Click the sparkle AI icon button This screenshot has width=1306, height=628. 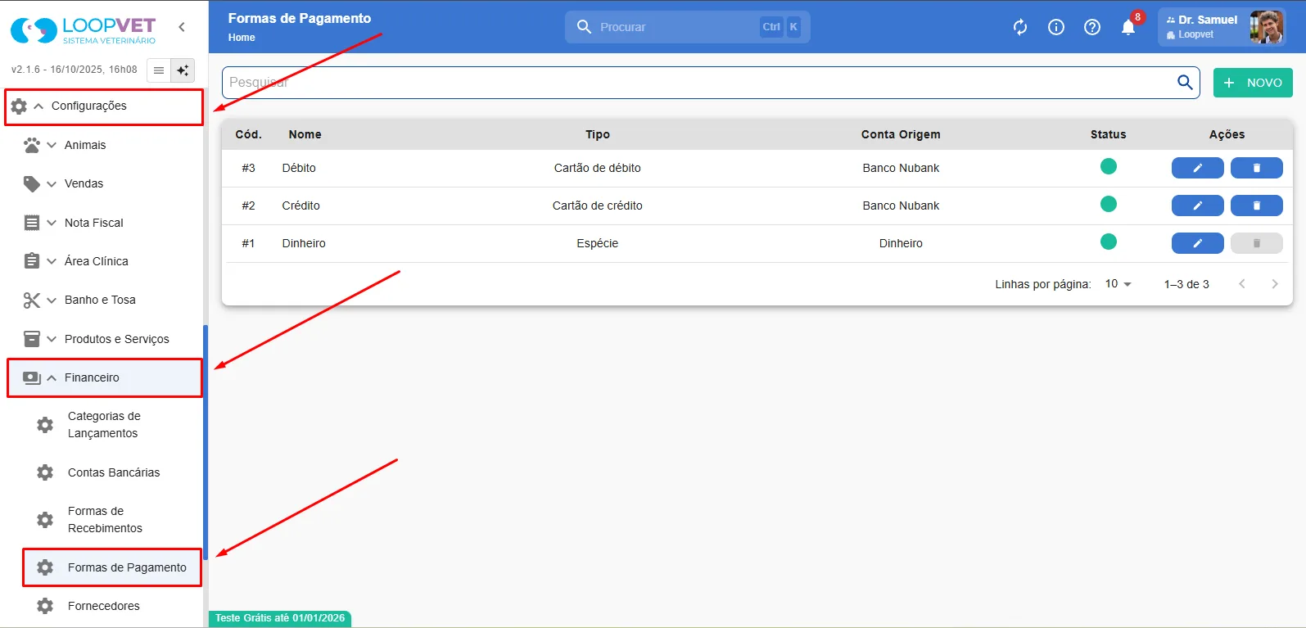coord(183,70)
